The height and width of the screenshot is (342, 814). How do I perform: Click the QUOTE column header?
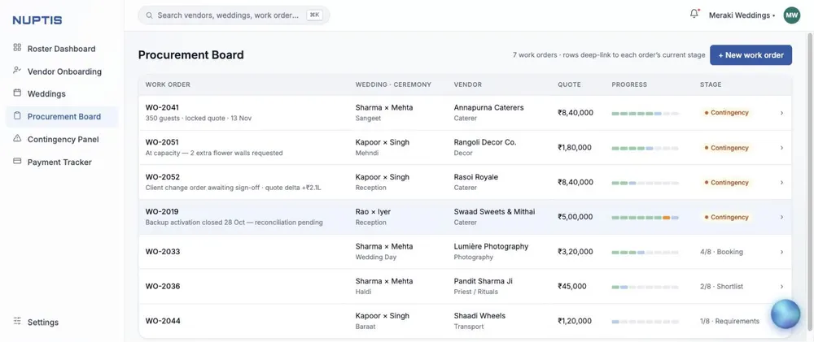570,84
